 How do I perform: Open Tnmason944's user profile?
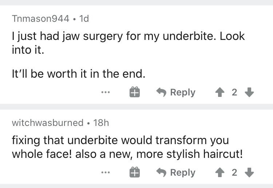click(40, 19)
